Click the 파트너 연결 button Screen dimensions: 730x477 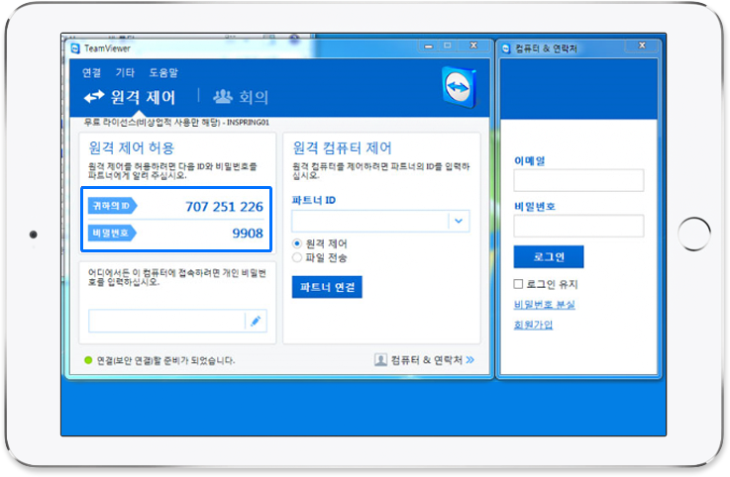pyautogui.click(x=327, y=287)
